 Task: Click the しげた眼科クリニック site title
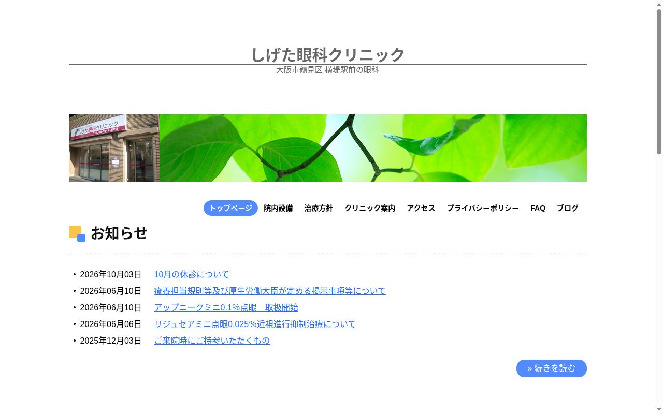(328, 54)
